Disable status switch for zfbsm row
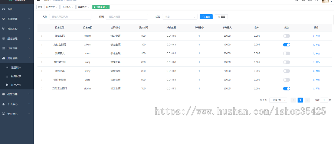Image resolution: width=334 pixels, height=144 pixels. 286,45
